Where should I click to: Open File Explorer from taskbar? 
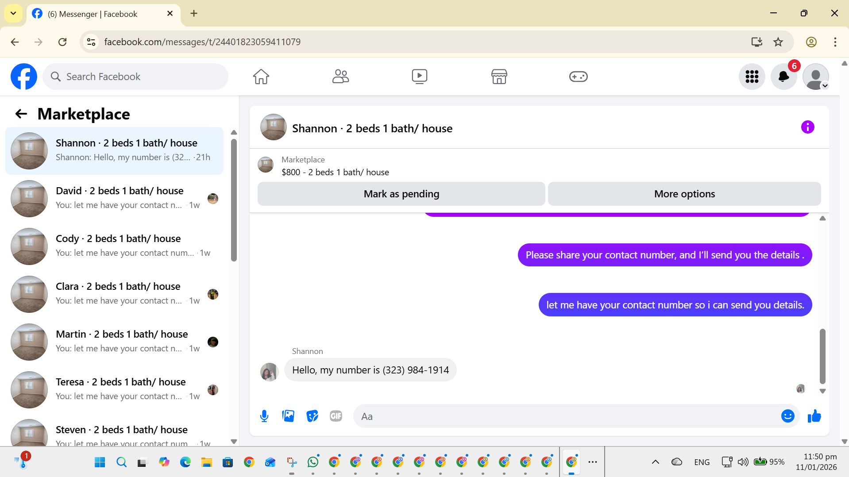coord(206,462)
